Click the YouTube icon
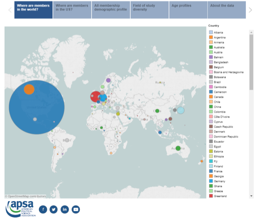Screen dimensions: 258x221 [75, 209]
